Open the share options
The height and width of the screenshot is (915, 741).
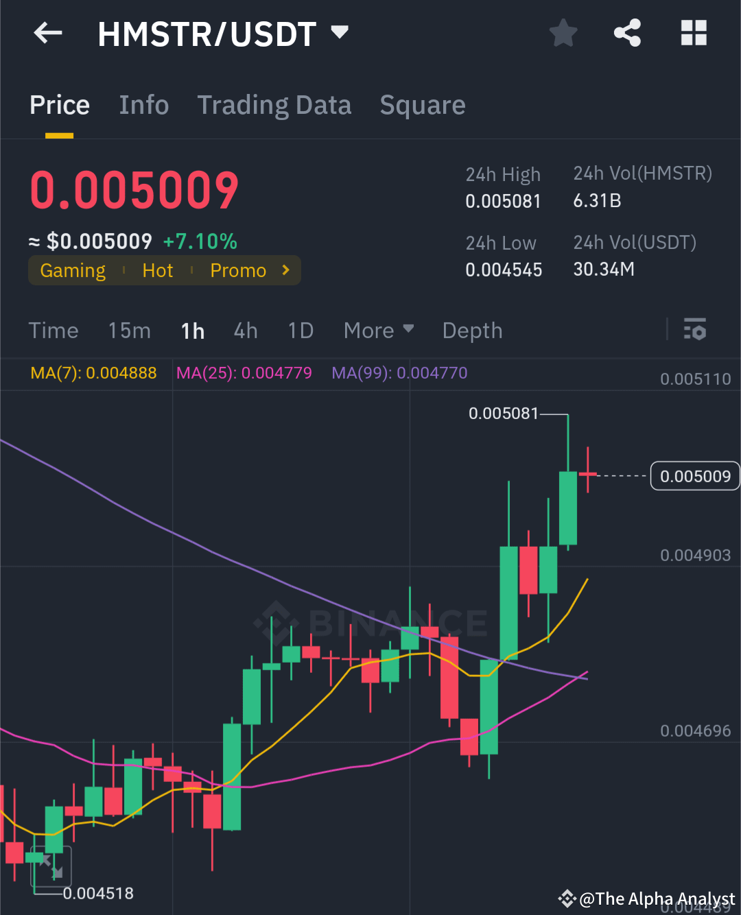point(627,32)
